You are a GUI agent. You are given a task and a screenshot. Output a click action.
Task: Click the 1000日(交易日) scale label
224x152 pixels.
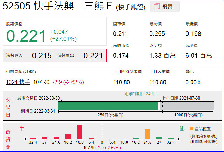tap(188, 115)
